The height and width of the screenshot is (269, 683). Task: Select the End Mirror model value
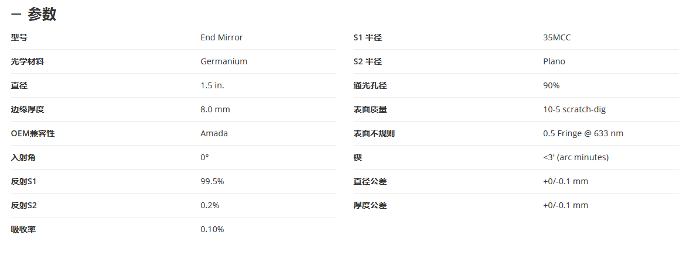pyautogui.click(x=222, y=38)
